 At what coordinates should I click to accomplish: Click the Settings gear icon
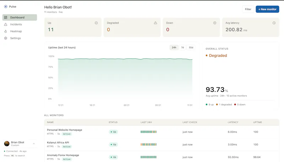[x=6, y=38]
